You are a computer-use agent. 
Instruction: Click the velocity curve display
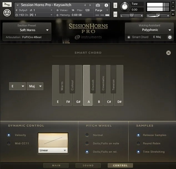pyautogui.click(x=53, y=140)
